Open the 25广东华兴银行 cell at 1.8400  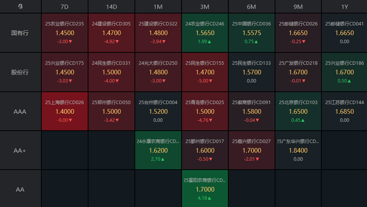tap(298, 150)
